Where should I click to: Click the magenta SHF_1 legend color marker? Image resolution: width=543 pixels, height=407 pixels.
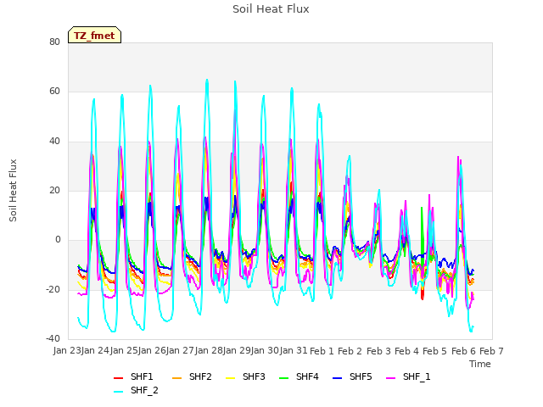(390, 378)
